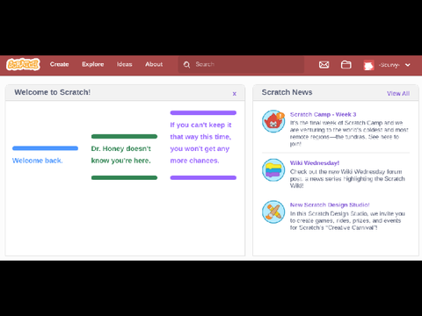Open New Scratch Design Studio! link
Image resolution: width=422 pixels, height=316 pixels.
pos(330,205)
